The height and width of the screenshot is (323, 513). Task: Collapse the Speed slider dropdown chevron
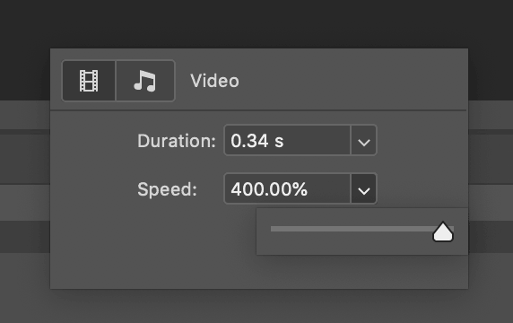click(x=364, y=188)
